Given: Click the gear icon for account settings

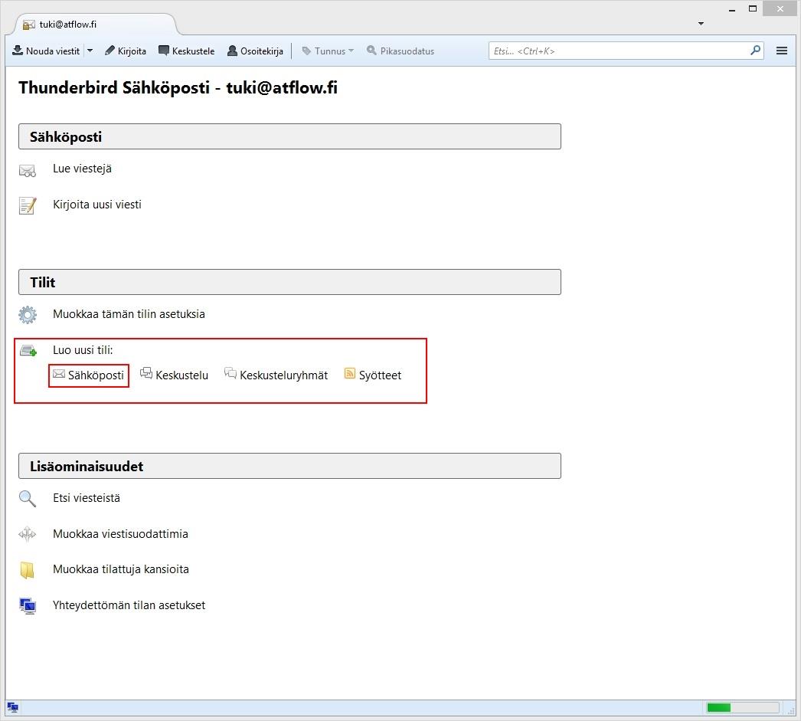Looking at the screenshot, I should (28, 315).
